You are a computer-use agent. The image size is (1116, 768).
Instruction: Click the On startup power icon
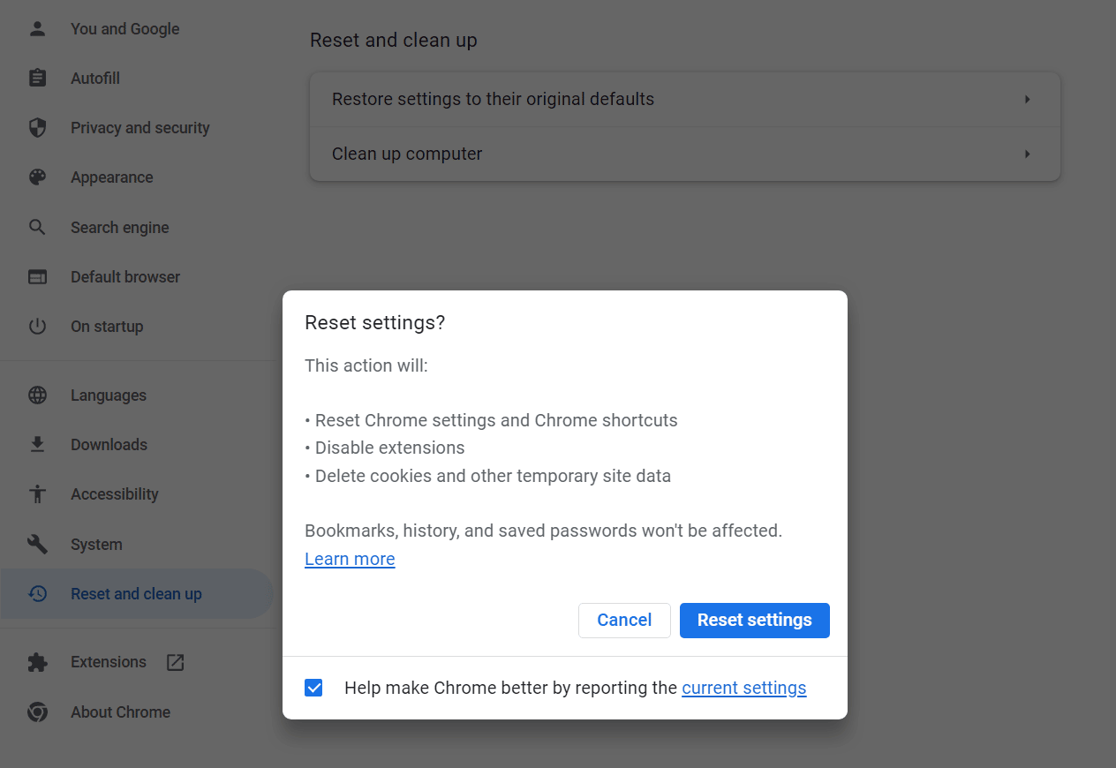point(37,326)
